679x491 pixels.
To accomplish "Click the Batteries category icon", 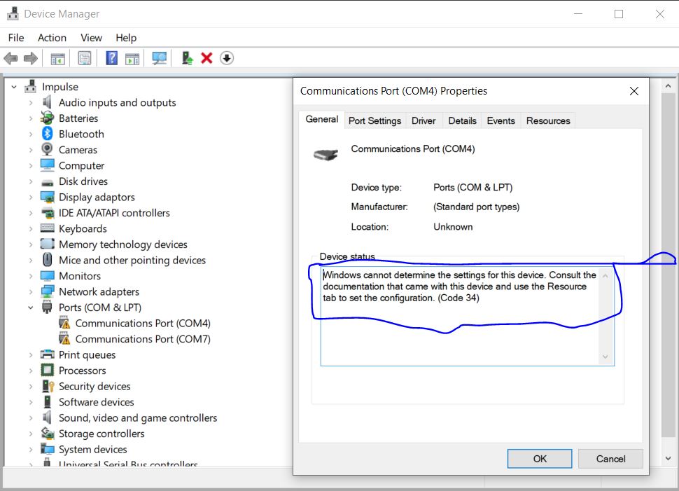I will 47,118.
